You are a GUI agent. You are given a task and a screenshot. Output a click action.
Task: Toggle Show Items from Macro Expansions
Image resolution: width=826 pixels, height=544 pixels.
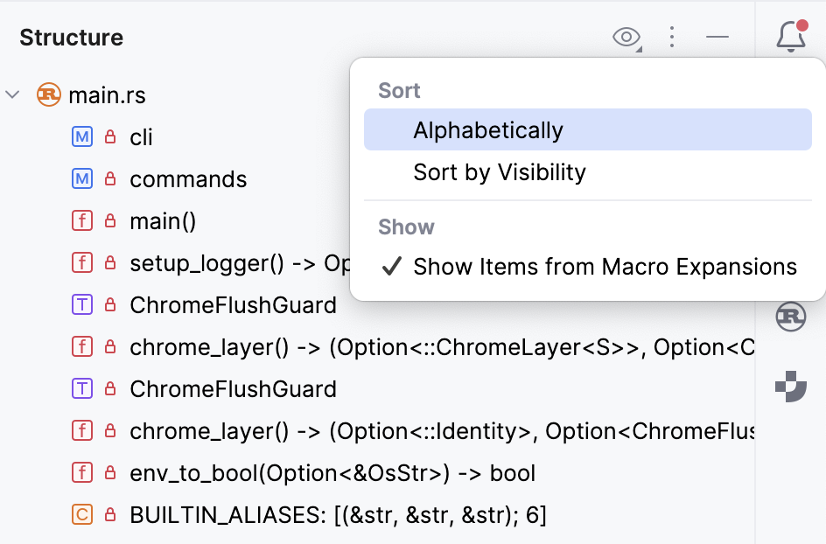click(x=605, y=266)
